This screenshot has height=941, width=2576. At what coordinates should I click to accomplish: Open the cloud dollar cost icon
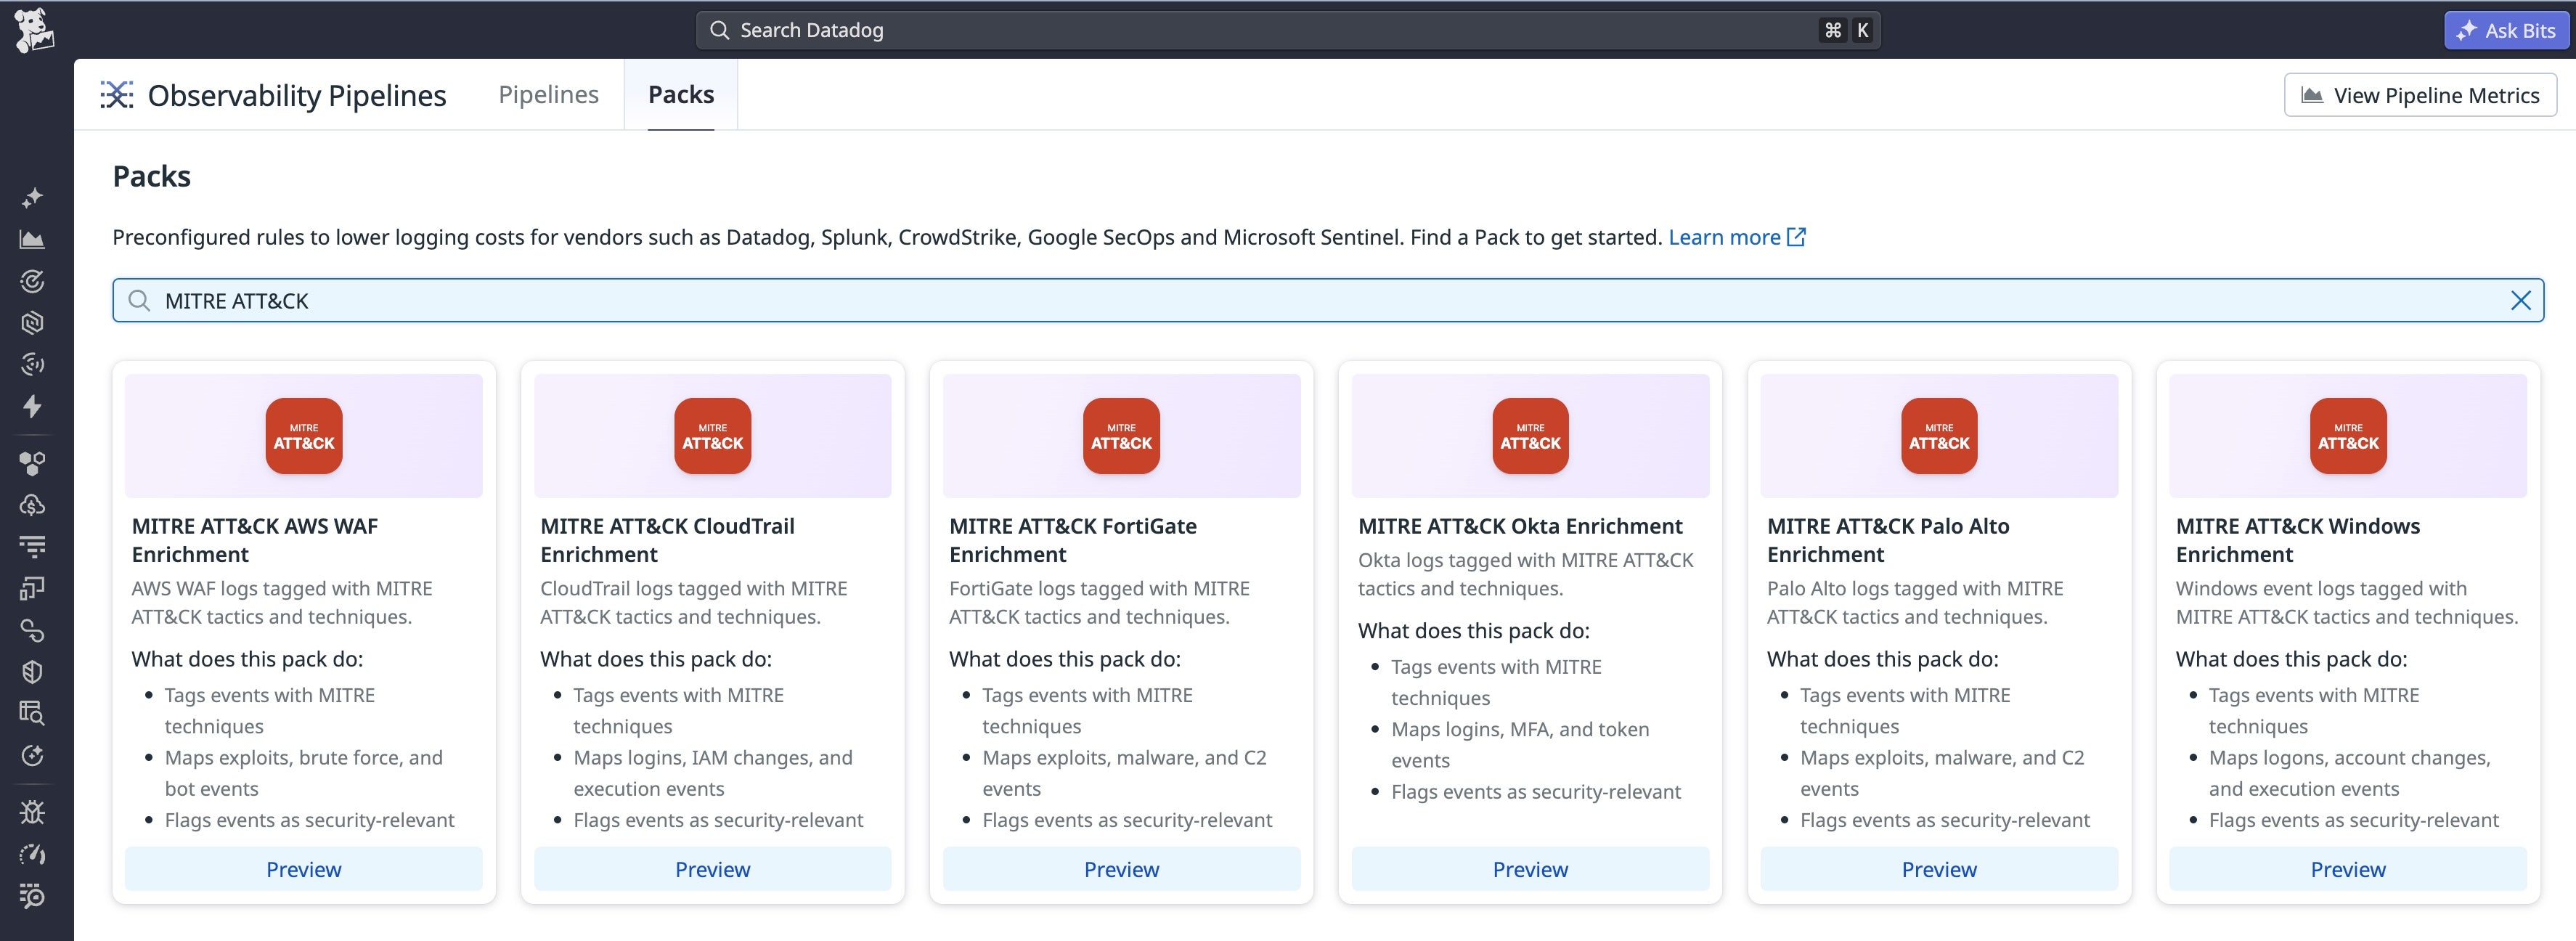(x=32, y=505)
